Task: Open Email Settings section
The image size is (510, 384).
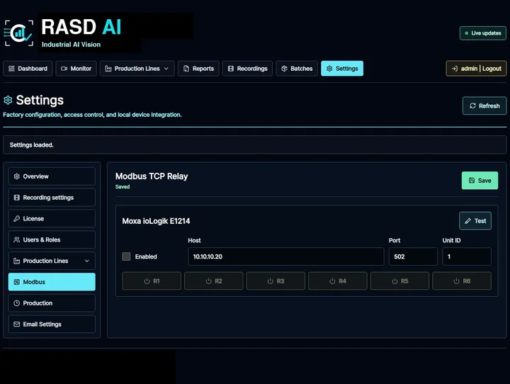Action: [x=52, y=324]
